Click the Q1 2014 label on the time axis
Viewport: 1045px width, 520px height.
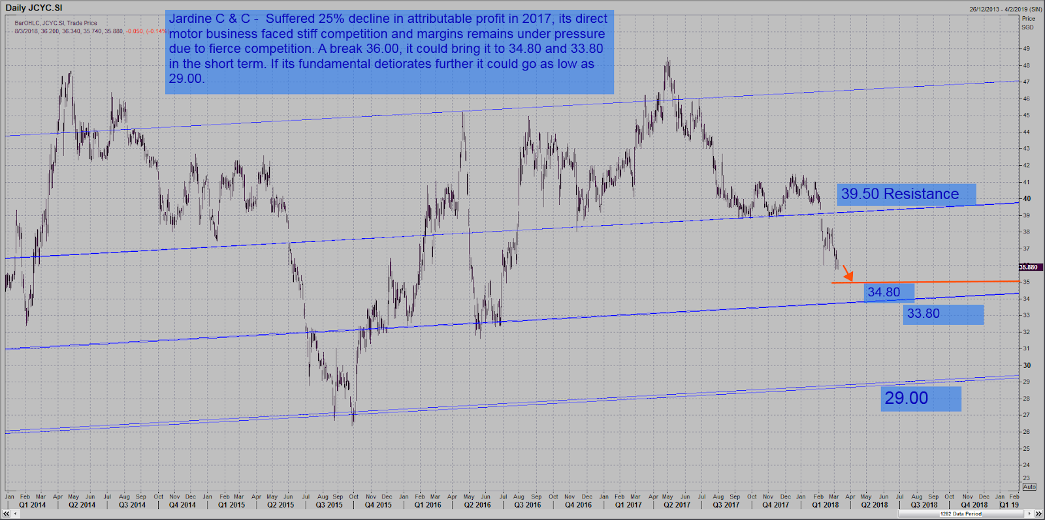32,505
